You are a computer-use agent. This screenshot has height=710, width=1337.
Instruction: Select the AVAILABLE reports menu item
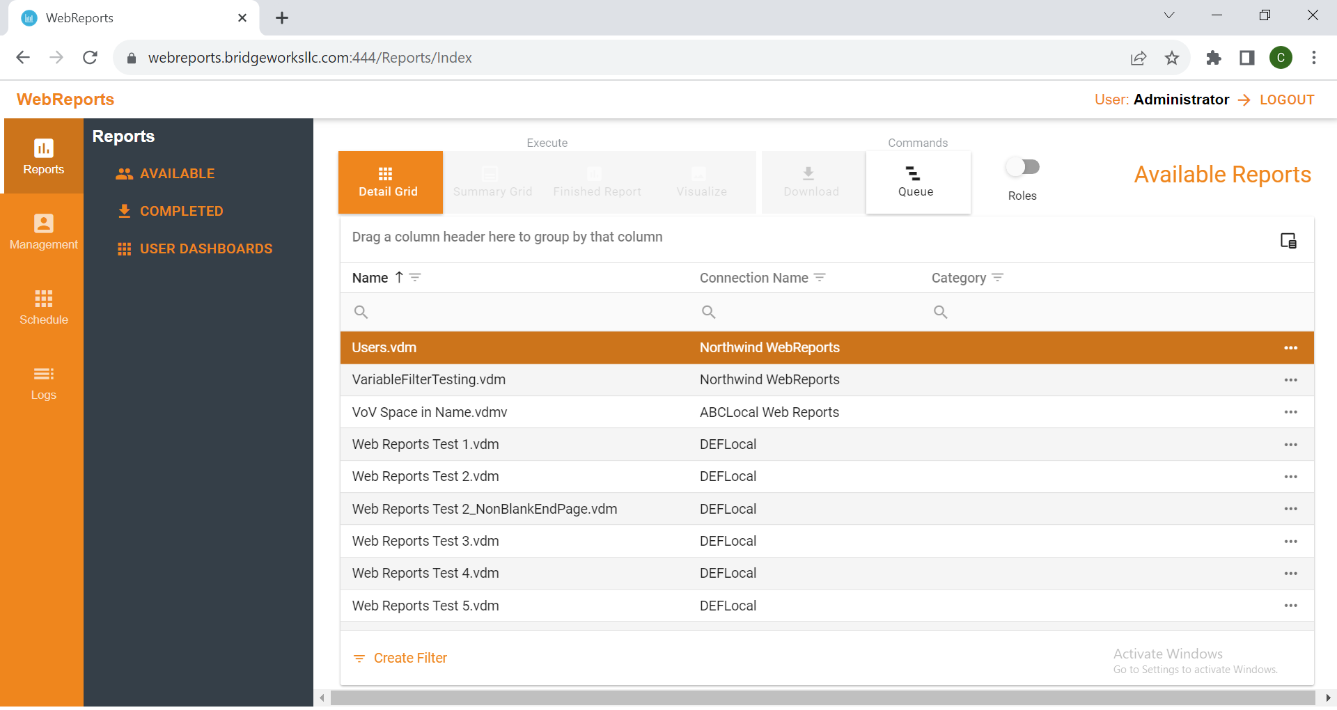click(165, 173)
